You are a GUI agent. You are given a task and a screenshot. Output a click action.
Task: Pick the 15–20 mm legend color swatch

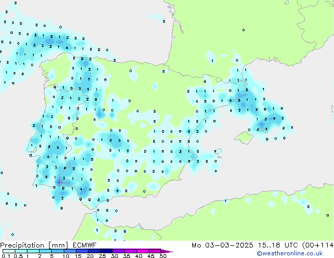[x=82, y=251]
